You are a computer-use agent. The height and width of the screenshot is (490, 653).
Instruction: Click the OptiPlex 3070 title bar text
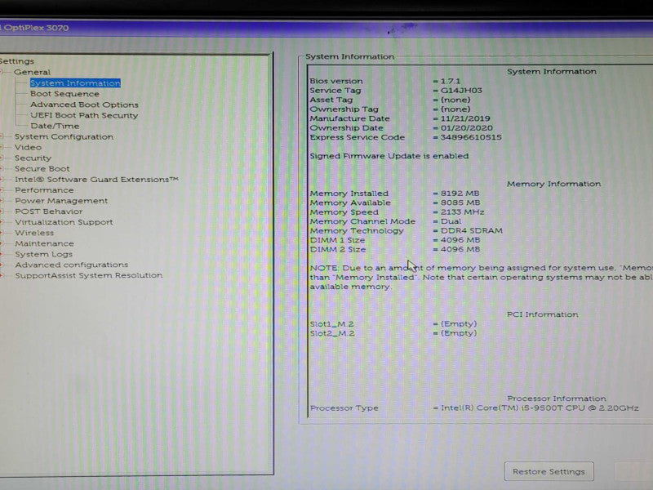pos(36,28)
